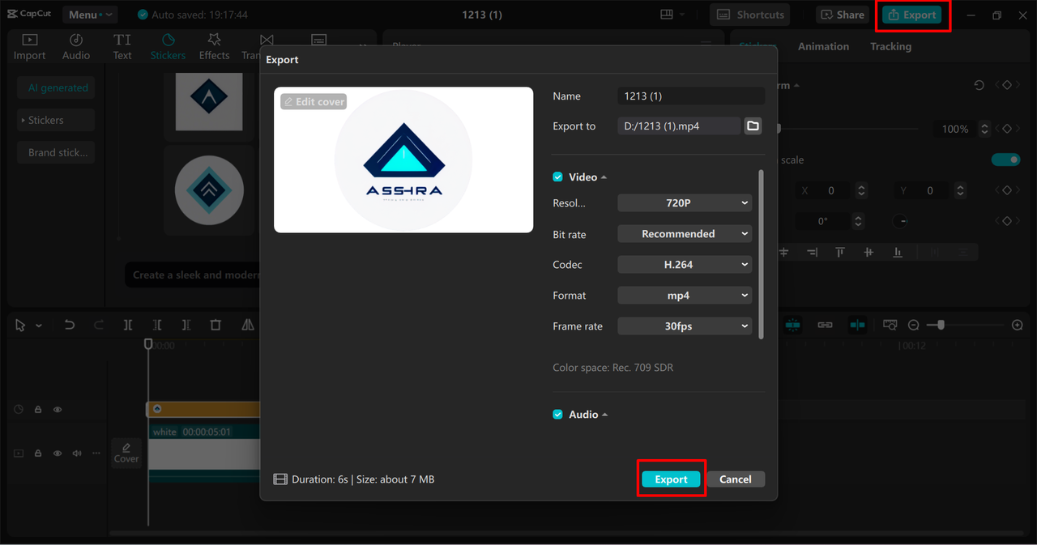The width and height of the screenshot is (1037, 545).
Task: Uncheck the Audio checkbox in Export dialog
Action: 557,414
